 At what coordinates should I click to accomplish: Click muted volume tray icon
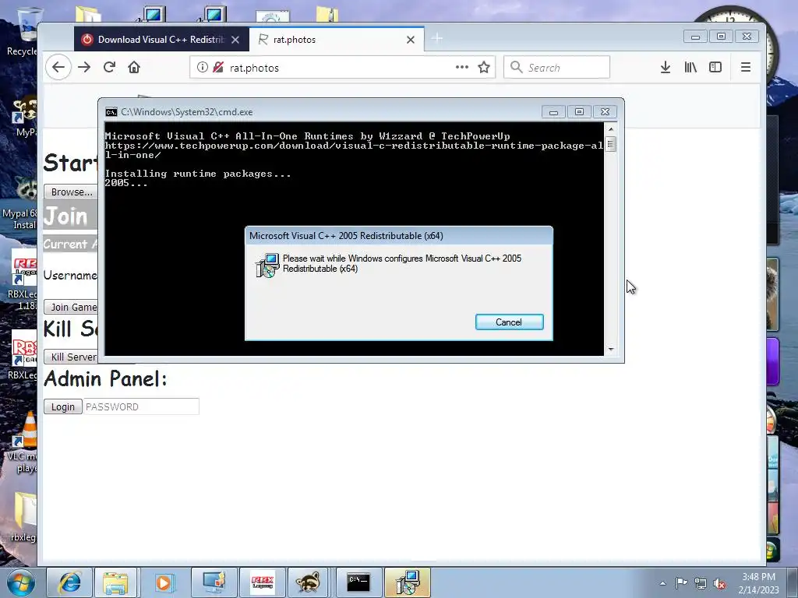coord(719,584)
